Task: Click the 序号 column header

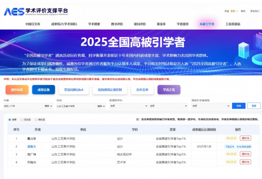Action: [x=16, y=129]
